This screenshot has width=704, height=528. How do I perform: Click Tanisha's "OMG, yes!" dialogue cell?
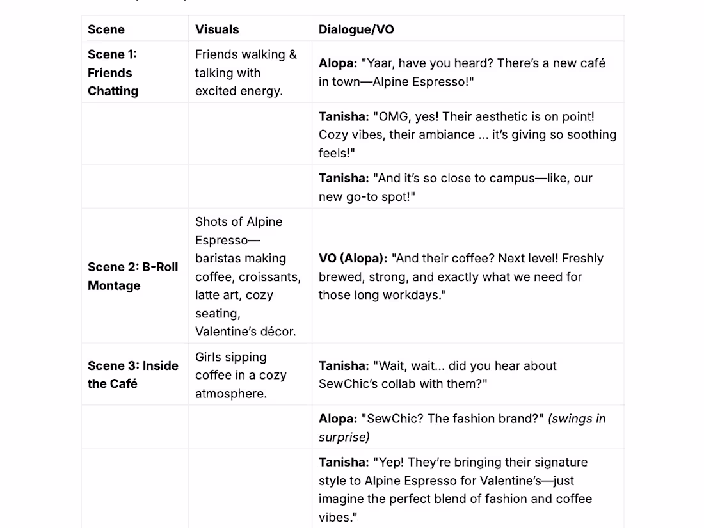(467, 134)
